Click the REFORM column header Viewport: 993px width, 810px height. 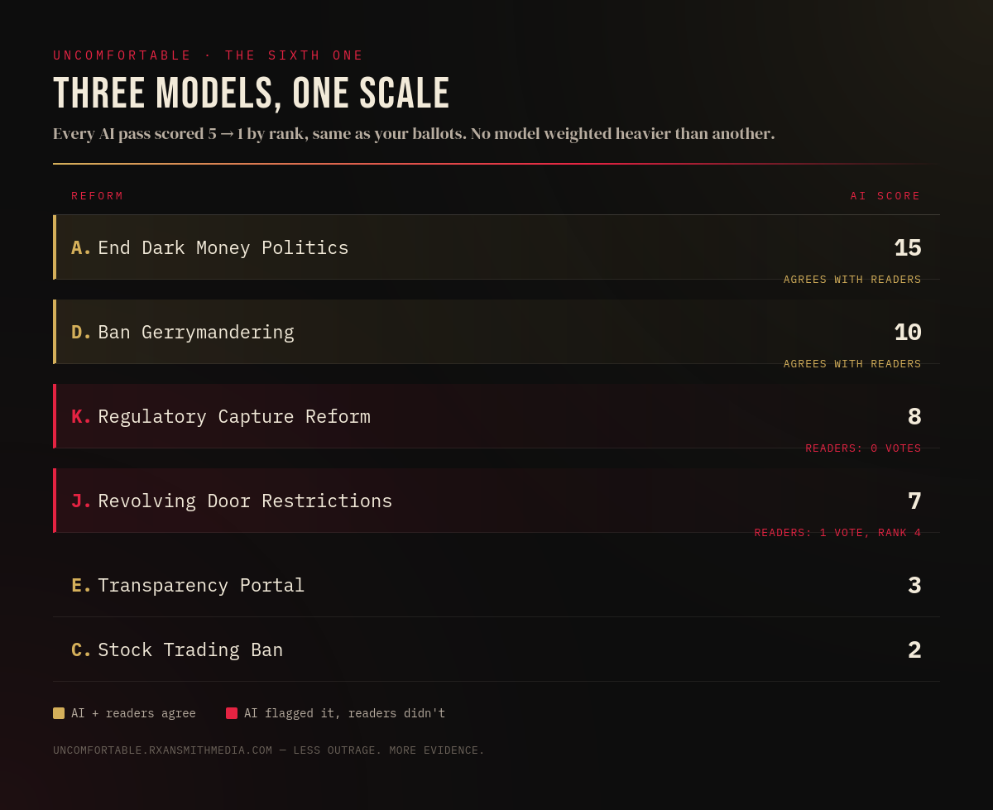pyautogui.click(x=98, y=196)
